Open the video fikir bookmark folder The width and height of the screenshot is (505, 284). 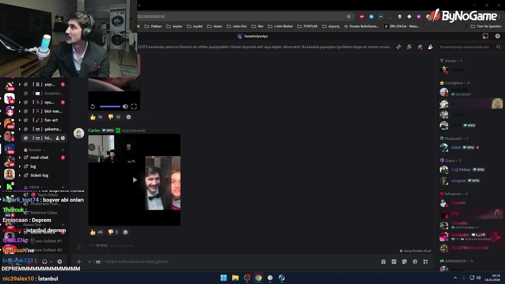237,26
